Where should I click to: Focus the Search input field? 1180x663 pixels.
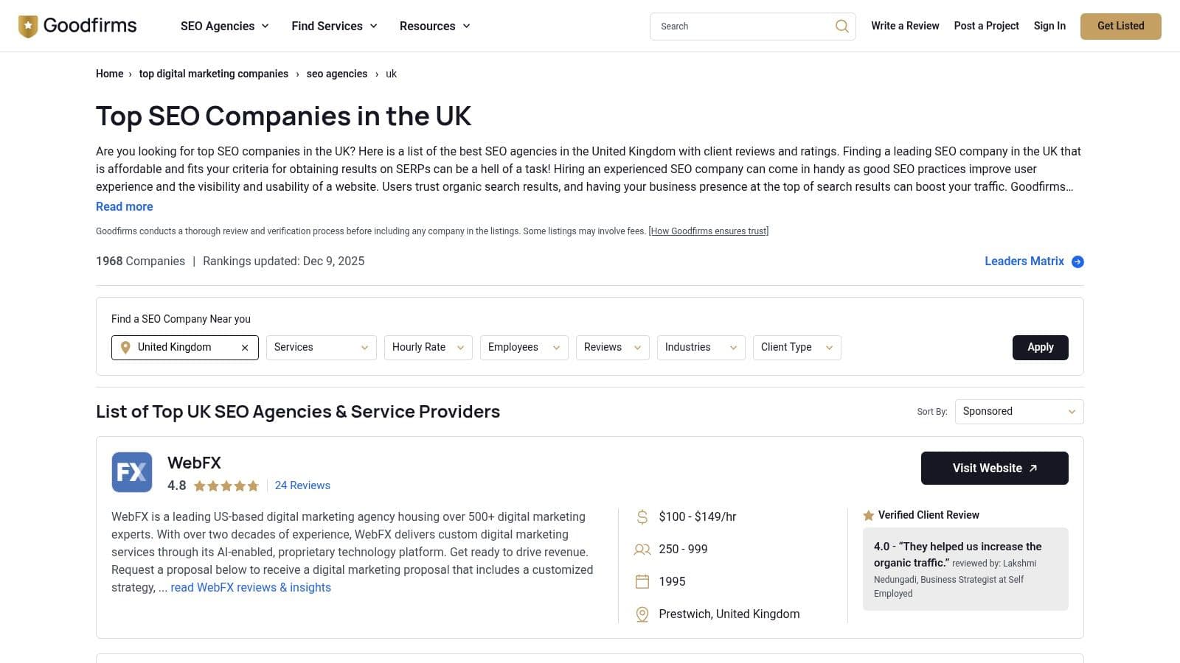click(x=741, y=27)
